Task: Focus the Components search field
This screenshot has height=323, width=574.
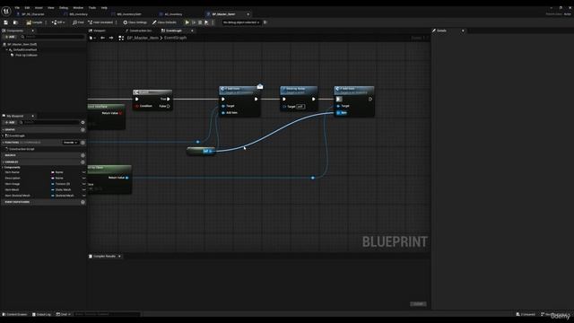Action: coord(52,37)
